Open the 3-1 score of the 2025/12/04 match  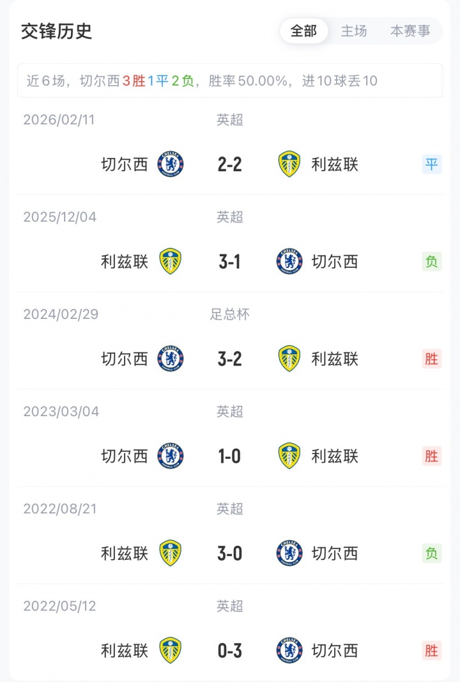230,261
